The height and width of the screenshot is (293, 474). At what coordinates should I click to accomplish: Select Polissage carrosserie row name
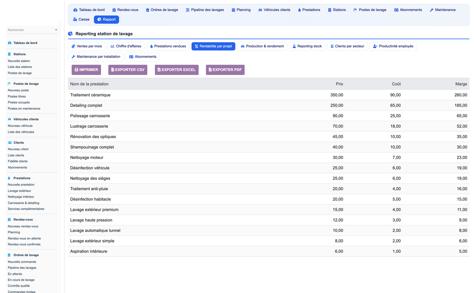(x=90, y=116)
